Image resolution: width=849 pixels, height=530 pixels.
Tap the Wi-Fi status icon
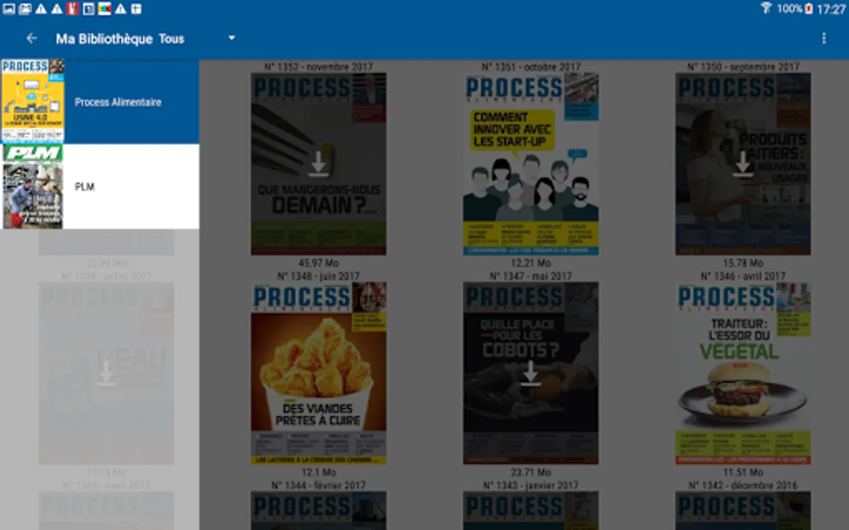[x=766, y=8]
